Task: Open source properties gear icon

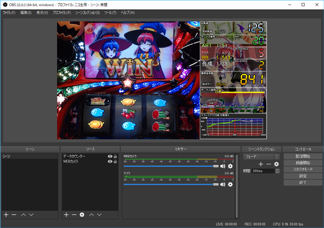Action: pos(82,215)
